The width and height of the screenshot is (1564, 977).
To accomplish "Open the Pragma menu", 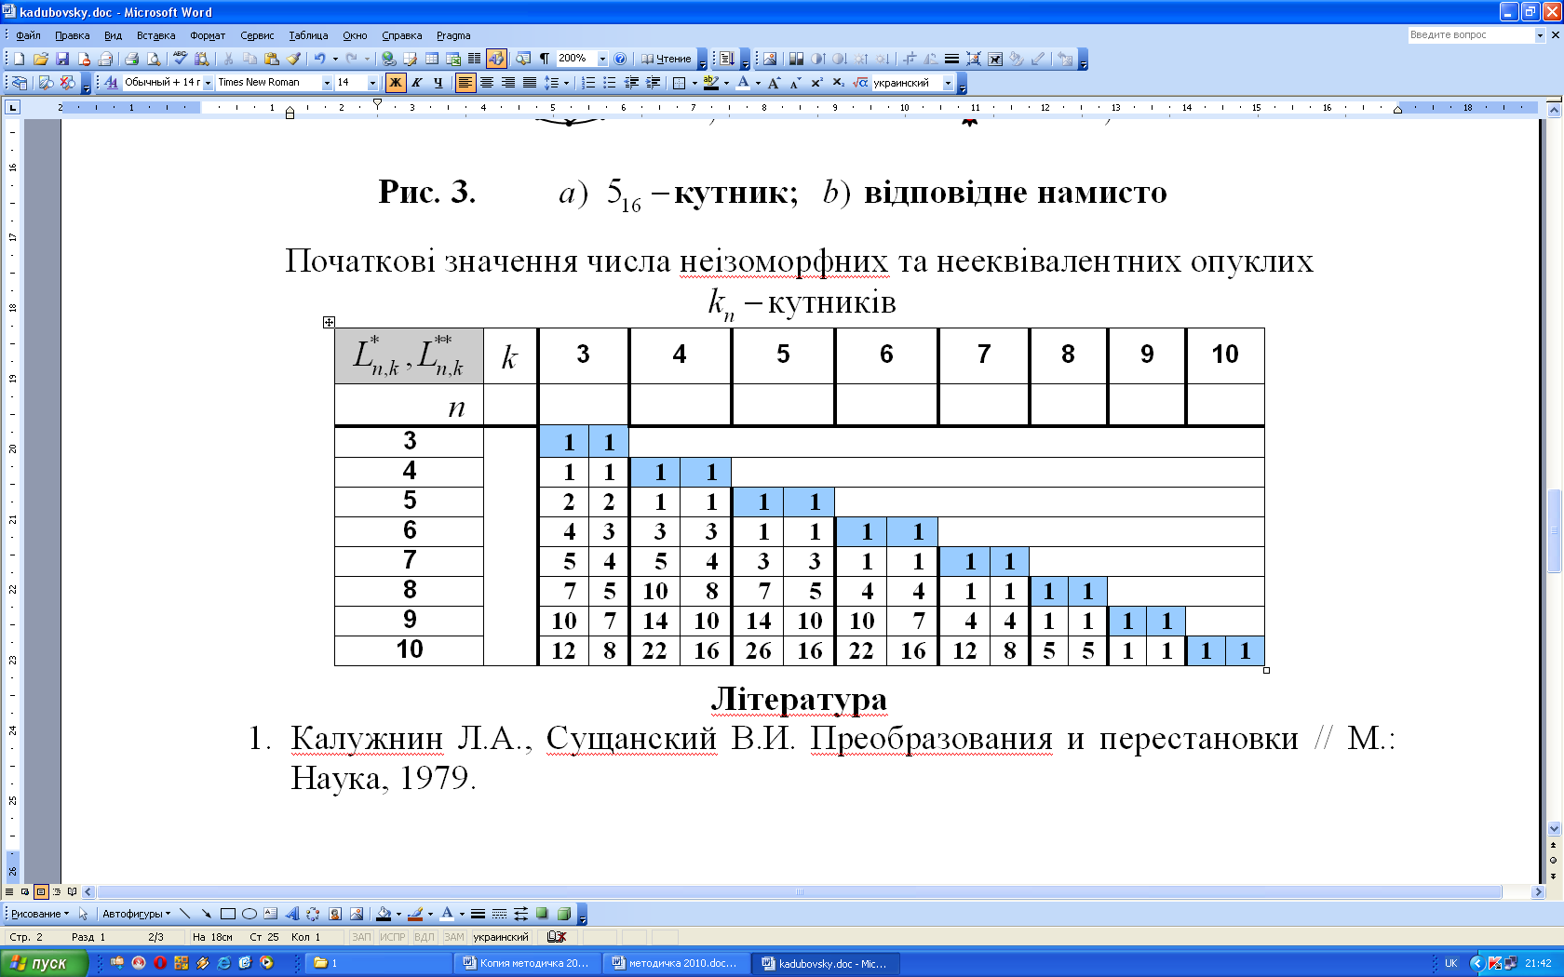I will click(453, 35).
